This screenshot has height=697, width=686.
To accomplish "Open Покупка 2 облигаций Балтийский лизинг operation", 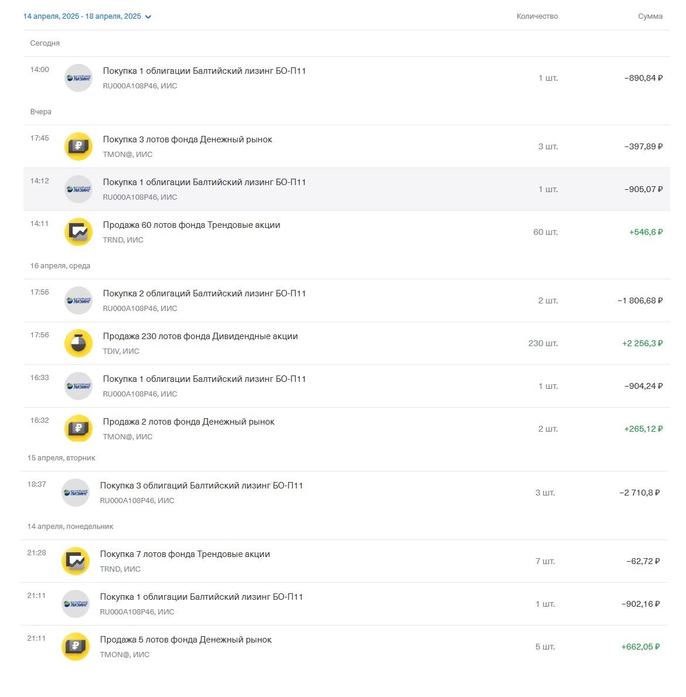I will 346,300.
